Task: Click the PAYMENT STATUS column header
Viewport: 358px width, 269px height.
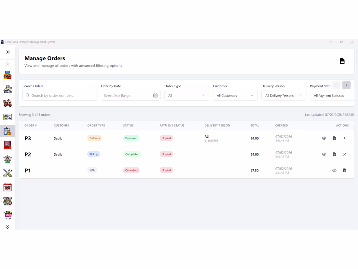Action: pyautogui.click(x=172, y=125)
